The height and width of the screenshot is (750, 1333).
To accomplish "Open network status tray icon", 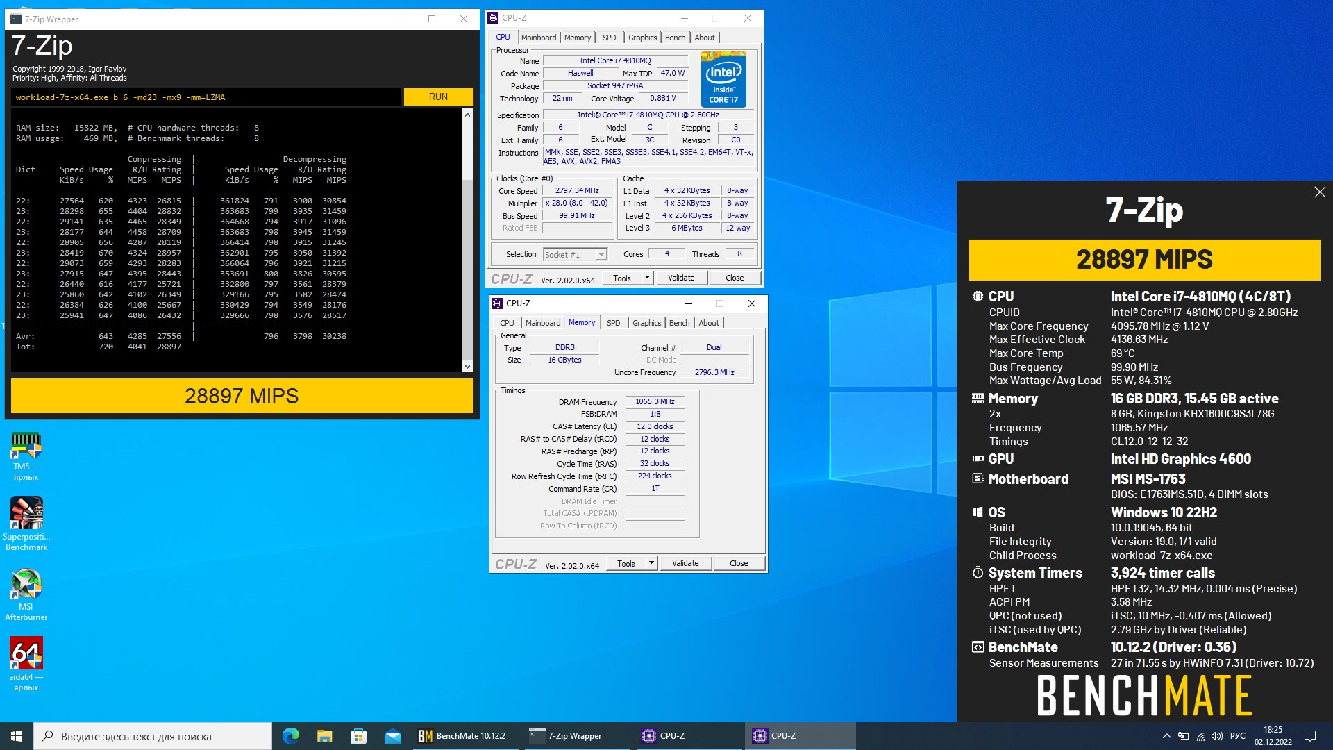I will coord(1201,736).
